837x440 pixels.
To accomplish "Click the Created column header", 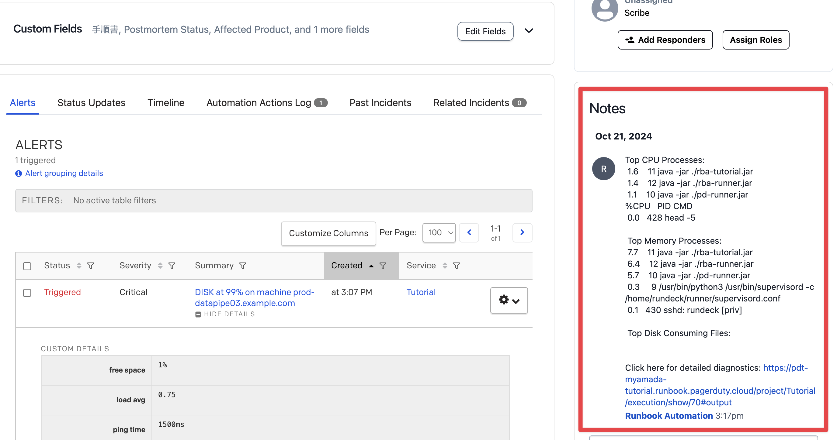I will 347,266.
